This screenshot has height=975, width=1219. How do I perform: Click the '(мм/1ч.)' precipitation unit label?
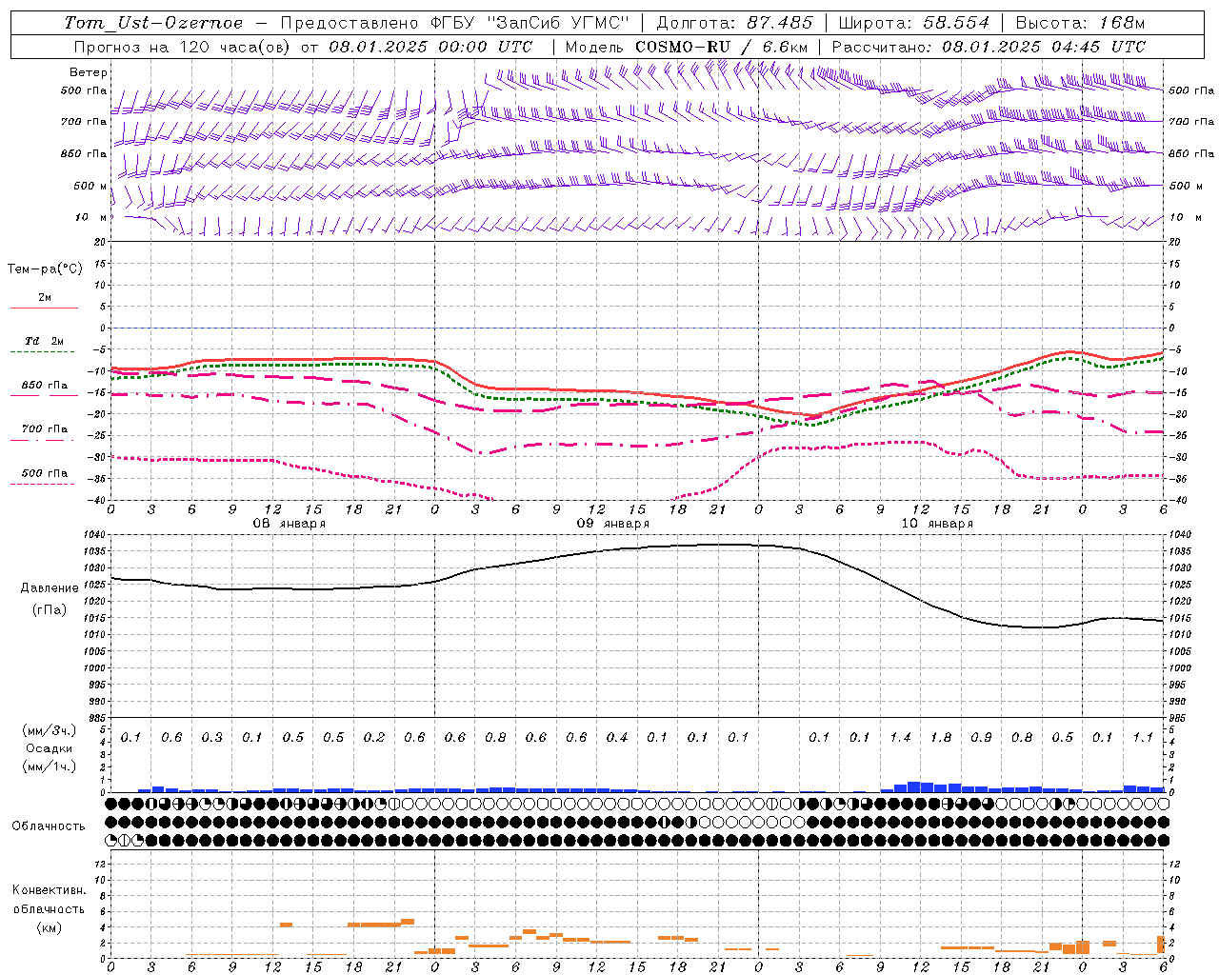click(x=50, y=766)
